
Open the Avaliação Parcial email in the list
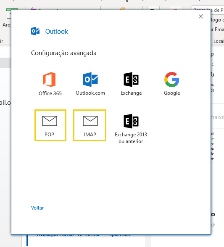coord(68,235)
